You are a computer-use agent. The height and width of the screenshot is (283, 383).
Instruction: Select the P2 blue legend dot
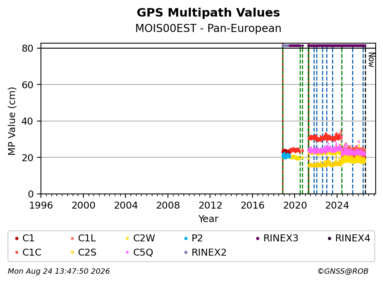click(x=186, y=238)
